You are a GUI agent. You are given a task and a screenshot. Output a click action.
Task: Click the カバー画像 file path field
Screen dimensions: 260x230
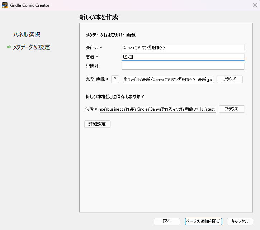[x=168, y=80]
